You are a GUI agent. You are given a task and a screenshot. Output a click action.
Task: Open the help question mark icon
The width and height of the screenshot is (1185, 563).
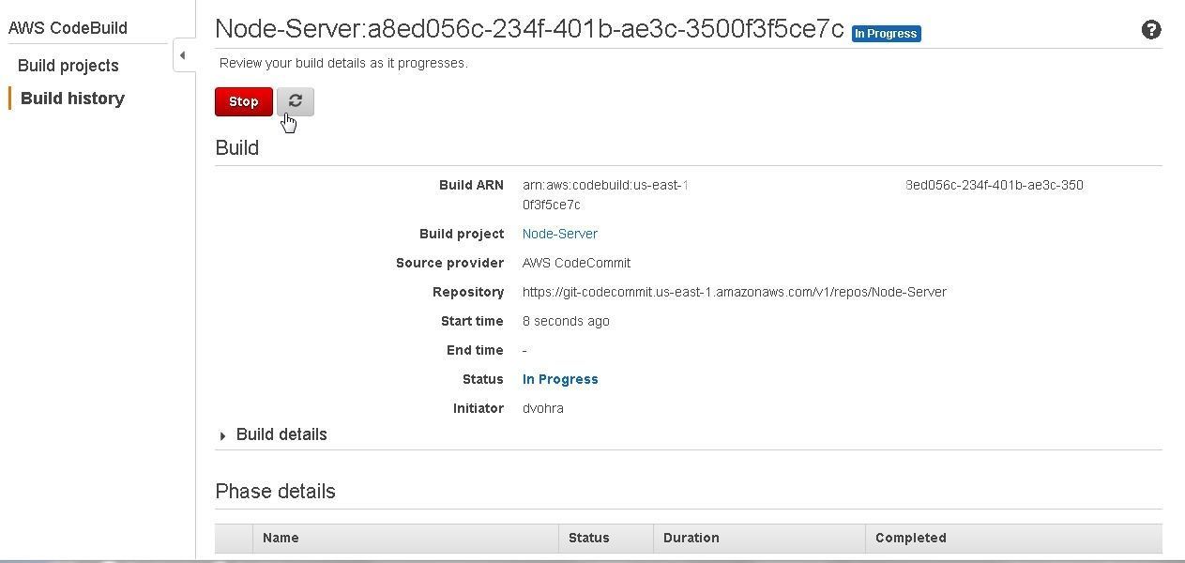(1151, 30)
